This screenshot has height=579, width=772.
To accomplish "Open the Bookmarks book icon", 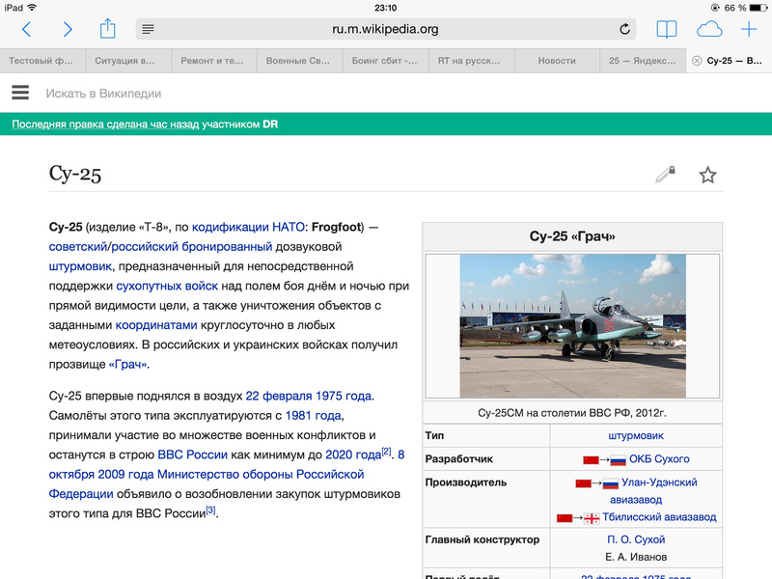I will pyautogui.click(x=667, y=30).
